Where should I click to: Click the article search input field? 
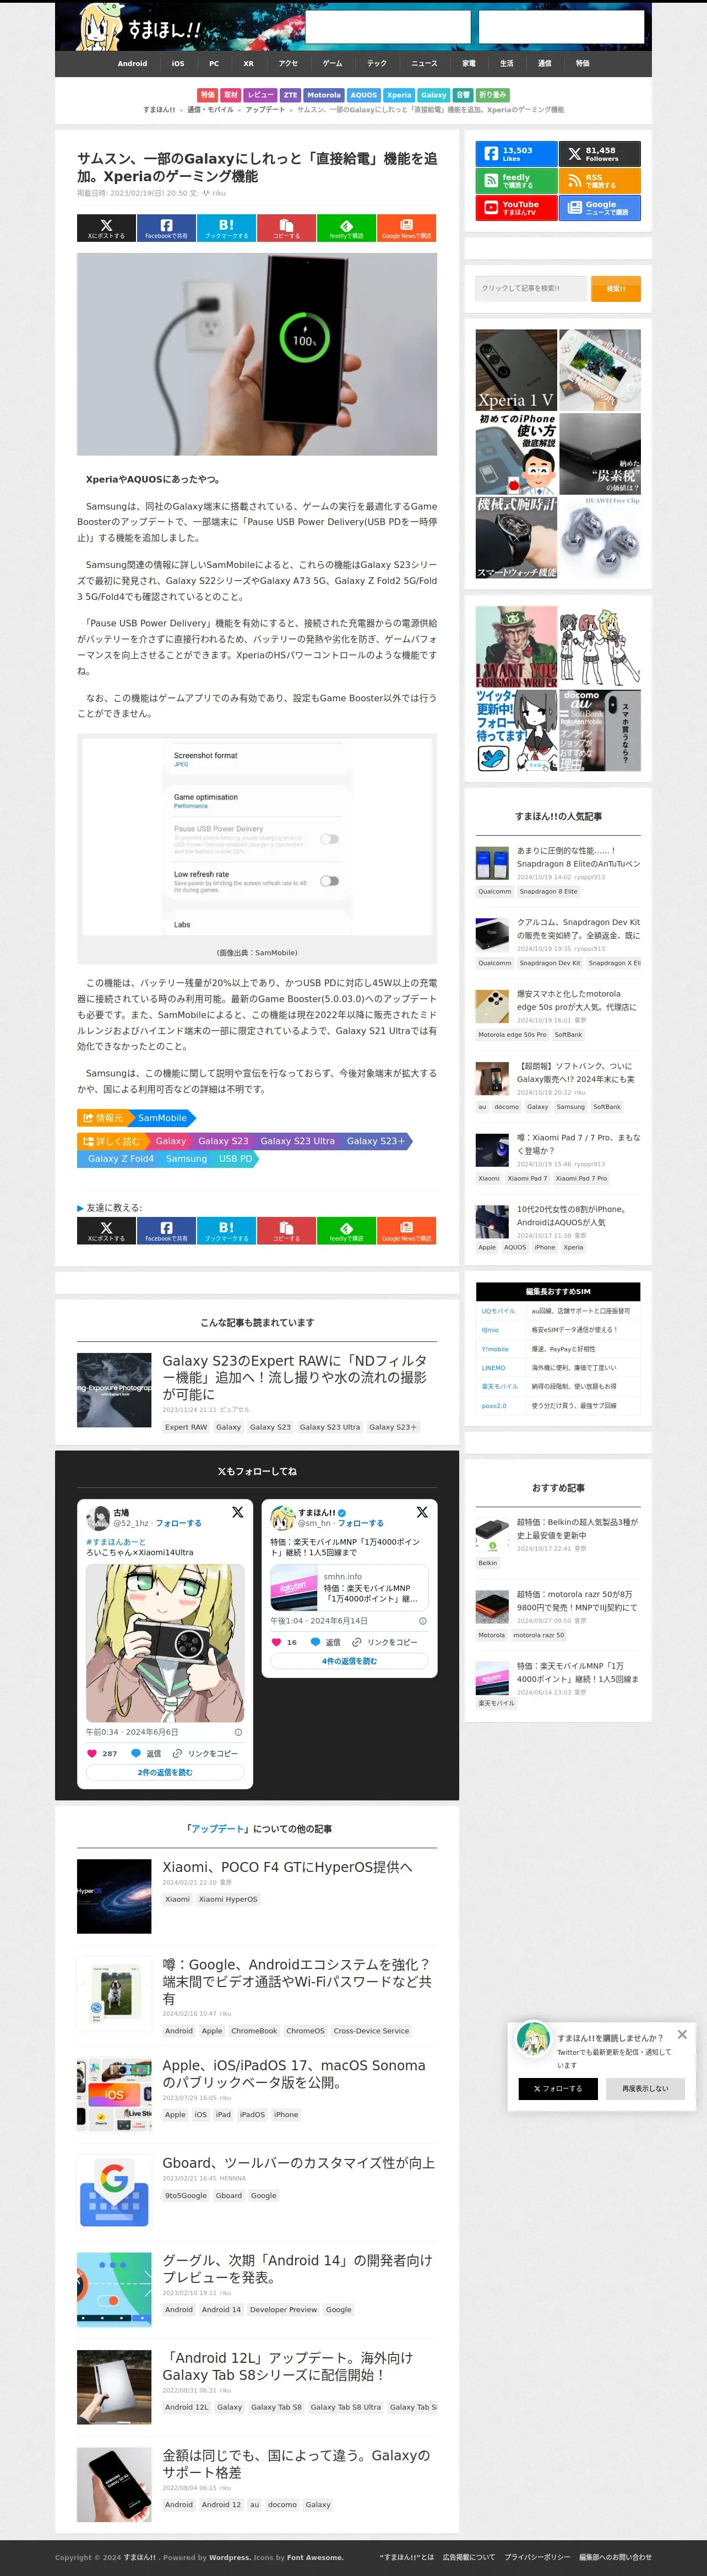[530, 288]
